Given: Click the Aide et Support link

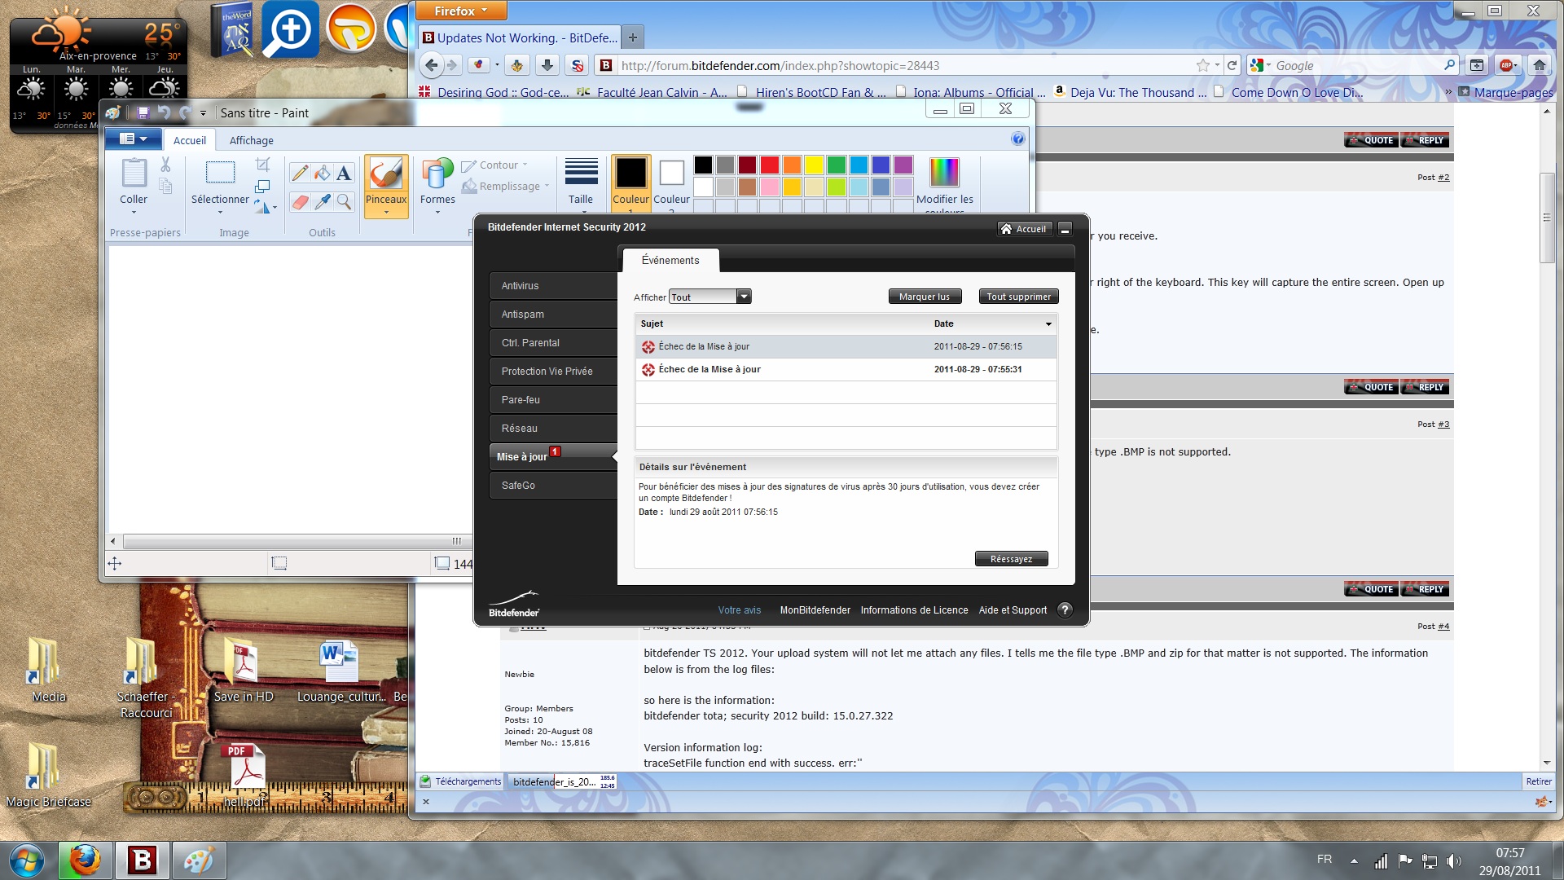Looking at the screenshot, I should click(1013, 610).
